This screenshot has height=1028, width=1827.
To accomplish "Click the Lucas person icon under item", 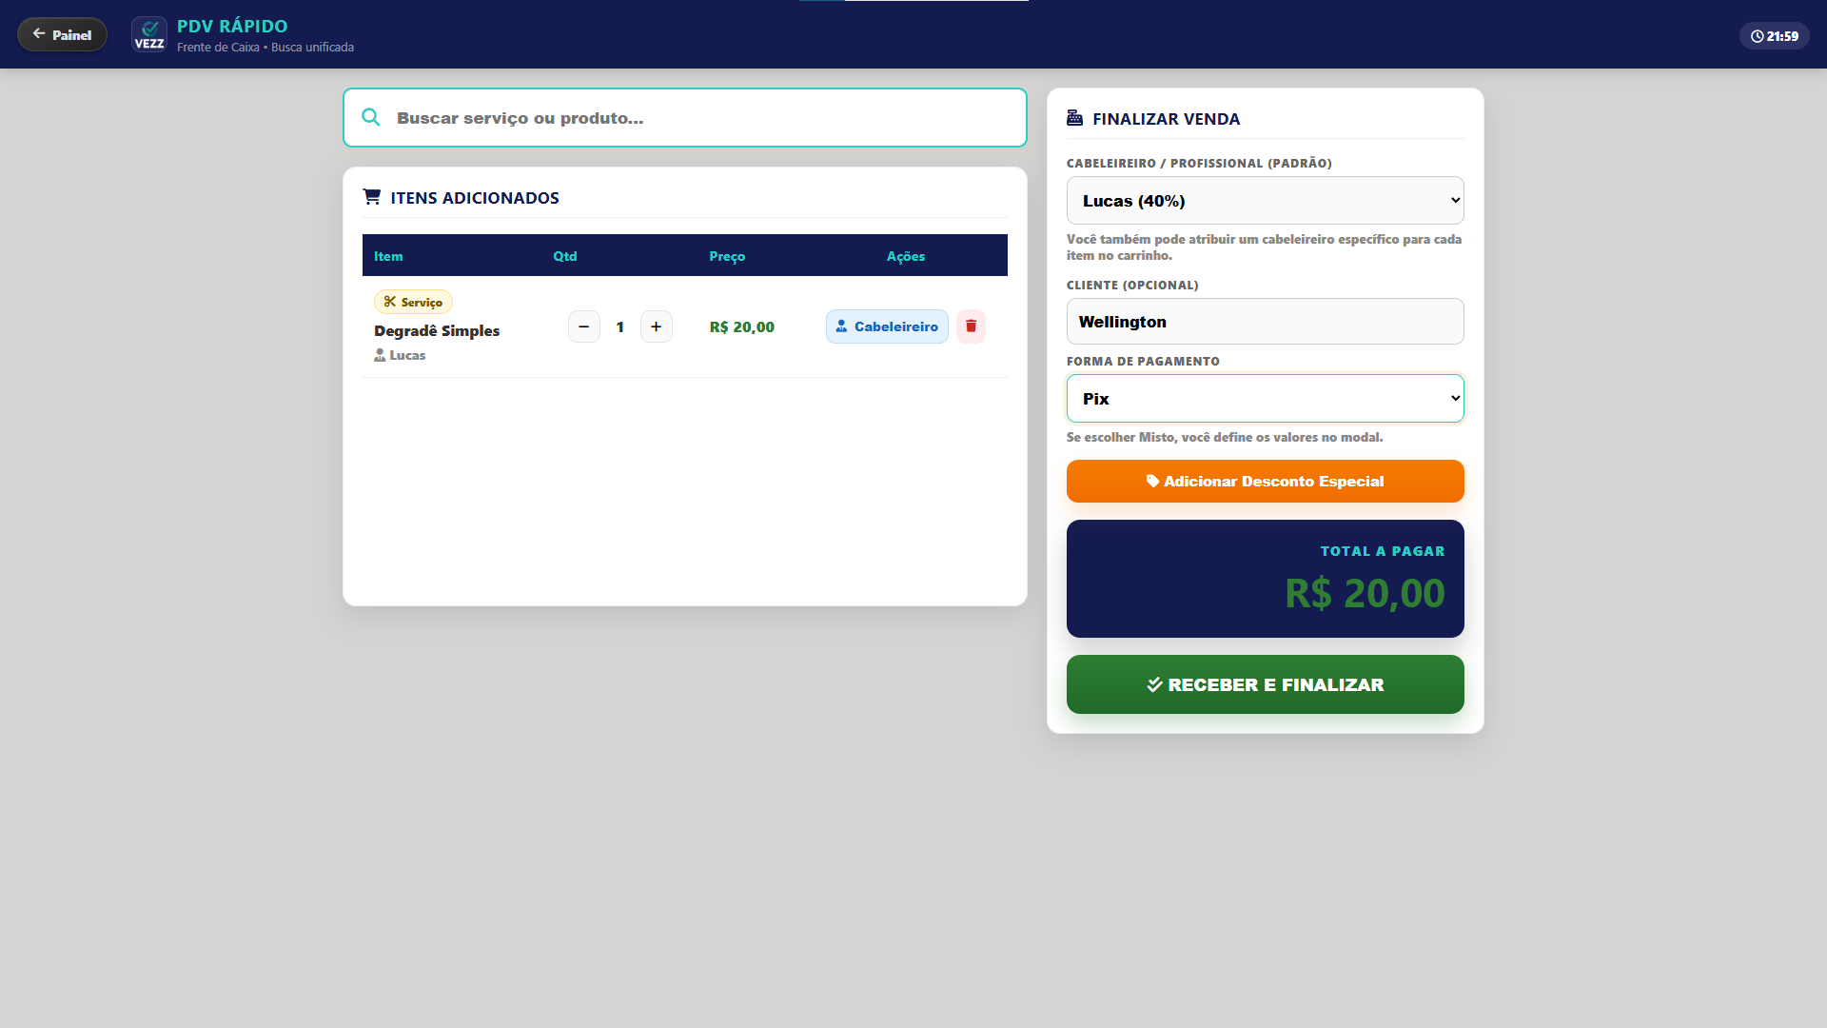I will tap(380, 355).
